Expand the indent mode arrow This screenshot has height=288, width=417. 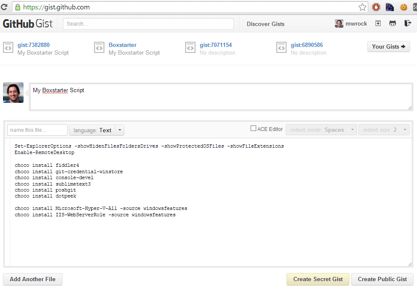point(352,130)
